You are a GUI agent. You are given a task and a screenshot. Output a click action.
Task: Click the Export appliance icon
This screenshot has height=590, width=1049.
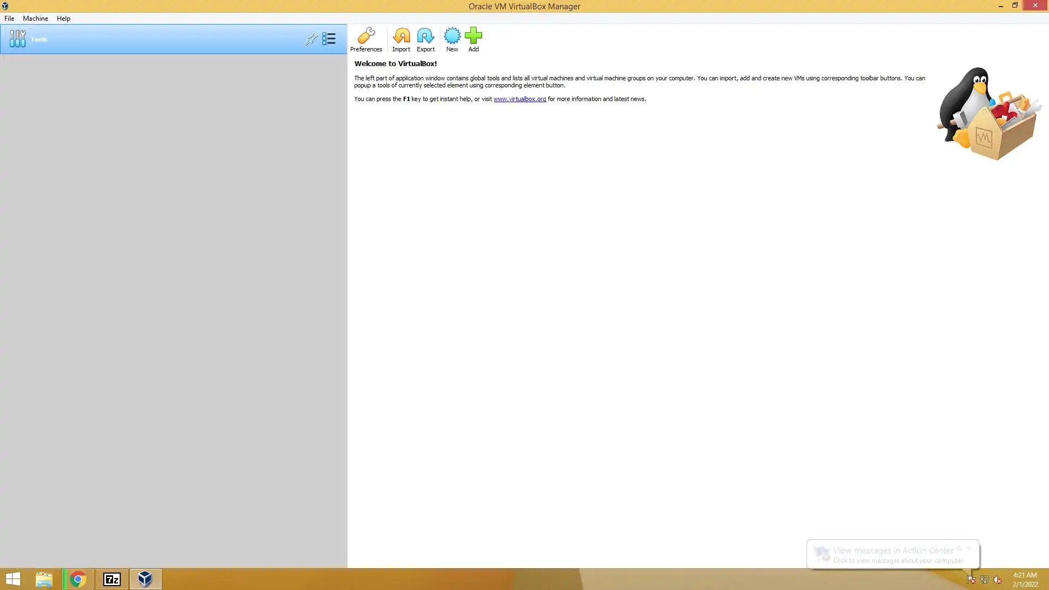[426, 39]
